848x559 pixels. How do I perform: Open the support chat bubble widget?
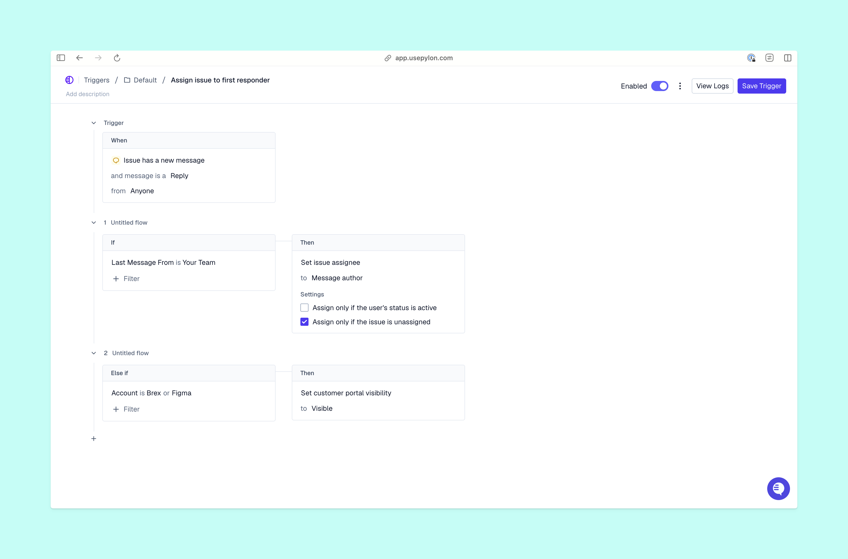[x=778, y=488]
